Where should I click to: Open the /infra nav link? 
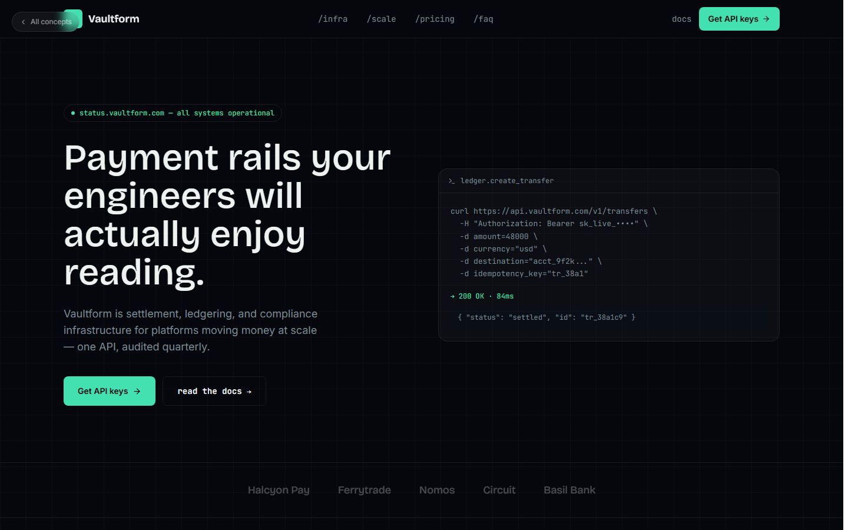[x=333, y=19]
